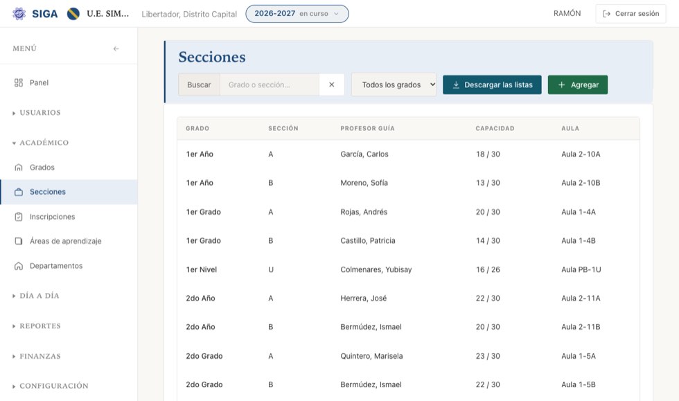Click the SIGA logo icon
This screenshot has height=401, width=679.
[x=19, y=14]
